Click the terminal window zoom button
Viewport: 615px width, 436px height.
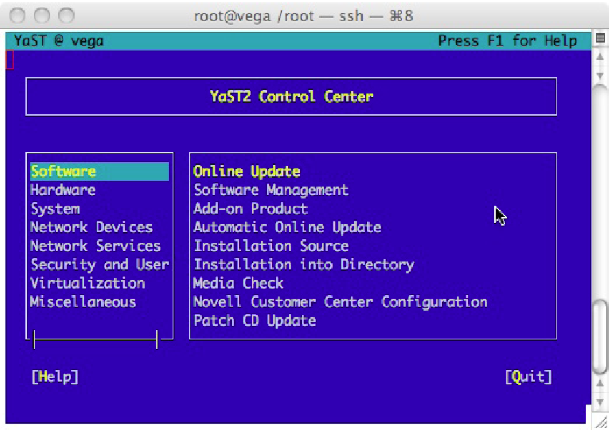tap(67, 16)
